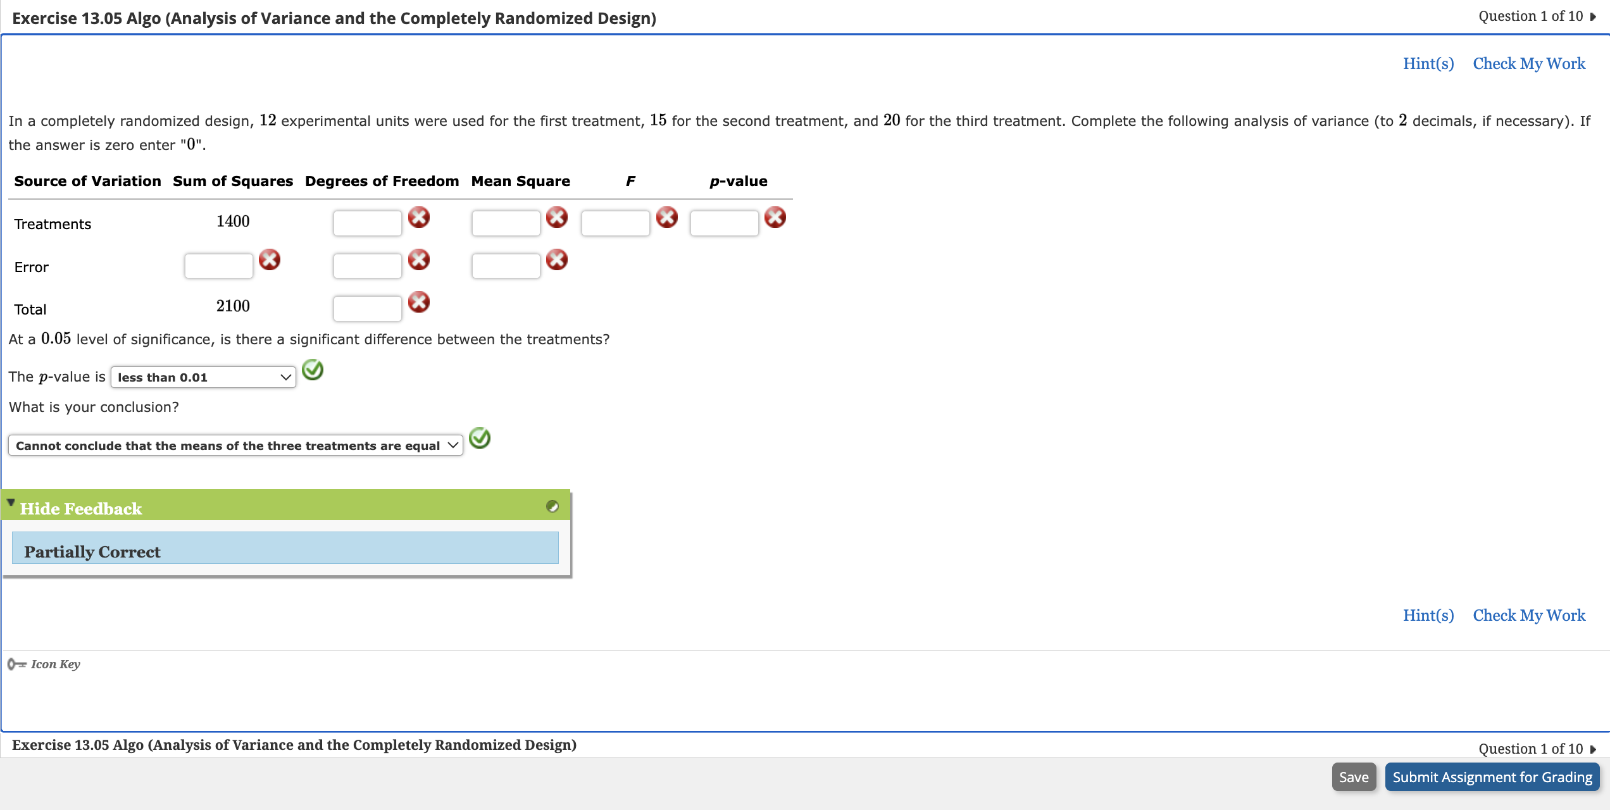Click green checkmark beside p-value dropdown

point(313,370)
